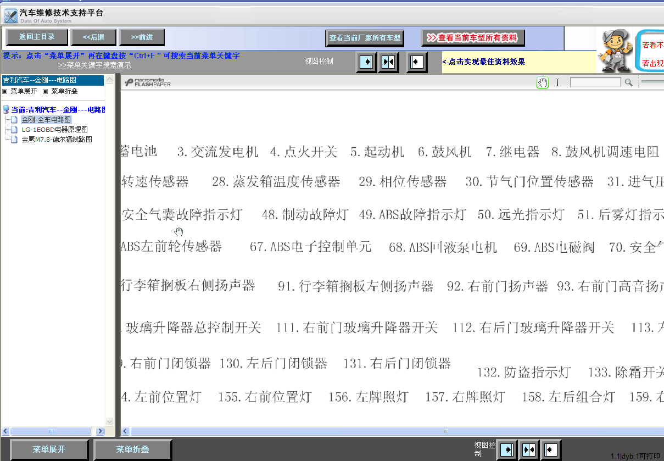This screenshot has width=664, height=461.
Task: Click the wrench app logo in title
Action: [10, 16]
